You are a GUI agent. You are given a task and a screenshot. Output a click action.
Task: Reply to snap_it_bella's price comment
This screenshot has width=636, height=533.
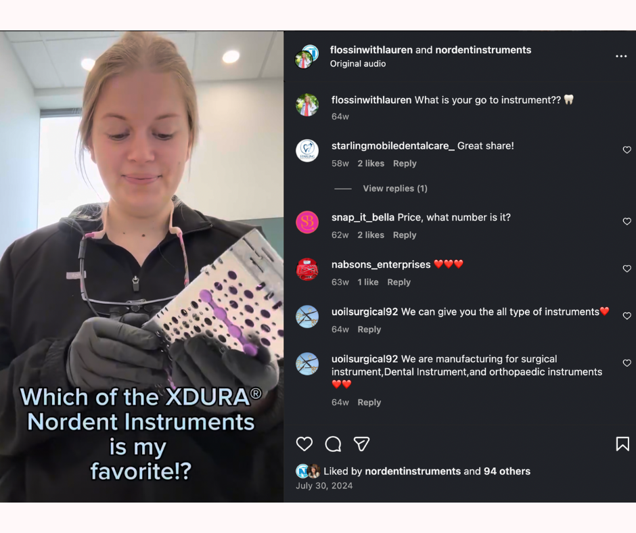(x=405, y=235)
